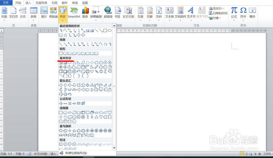Click the tab selector at ruler corner
Image resolution: width=273 pixels, height=158 pixels.
pyautogui.click(x=2, y=31)
